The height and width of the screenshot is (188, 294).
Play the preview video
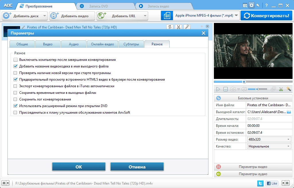pos(218,89)
